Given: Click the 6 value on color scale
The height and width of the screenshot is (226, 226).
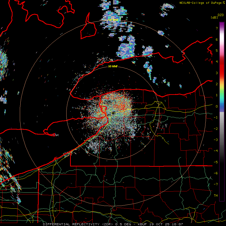Looking at the screenshot, I should click(x=217, y=39).
